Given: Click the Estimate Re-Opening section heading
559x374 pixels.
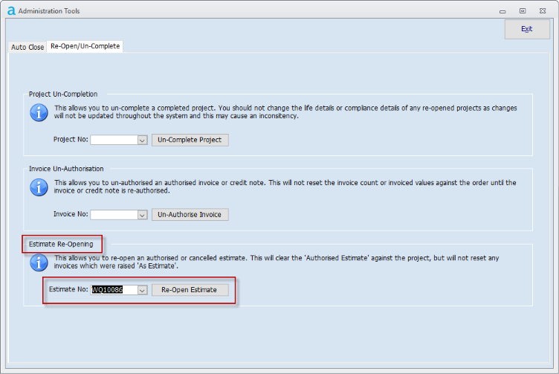Looking at the screenshot, I should [x=62, y=244].
